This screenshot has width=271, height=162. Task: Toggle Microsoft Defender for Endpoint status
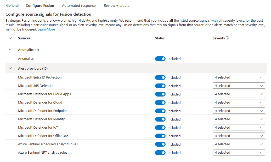point(160,111)
